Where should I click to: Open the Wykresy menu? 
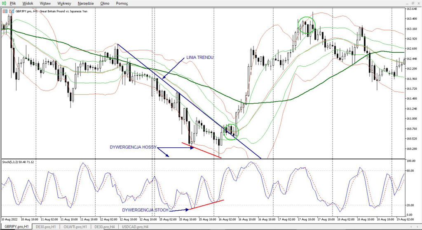[64, 3]
